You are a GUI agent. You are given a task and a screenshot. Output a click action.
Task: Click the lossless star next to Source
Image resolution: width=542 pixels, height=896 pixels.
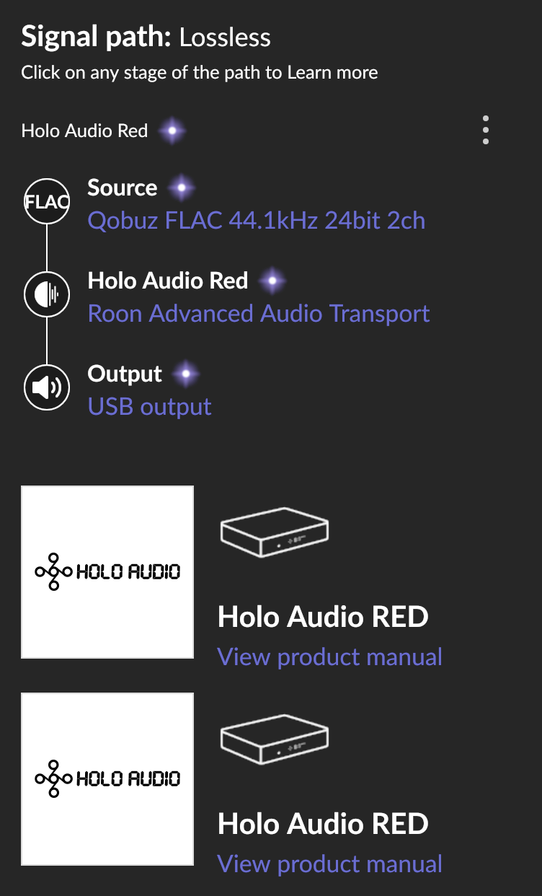pyautogui.click(x=182, y=188)
